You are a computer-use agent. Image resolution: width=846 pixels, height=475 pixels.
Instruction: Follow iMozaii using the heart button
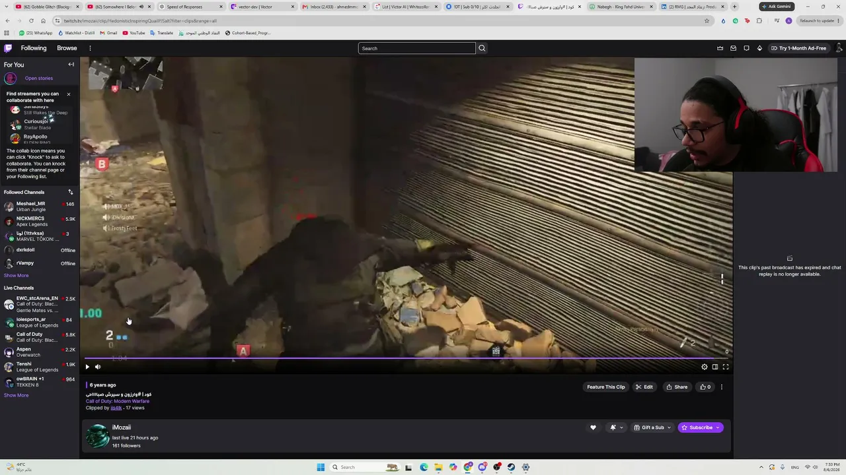pyautogui.click(x=593, y=427)
